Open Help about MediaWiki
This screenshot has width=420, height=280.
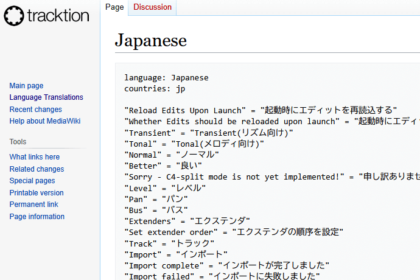click(x=45, y=121)
